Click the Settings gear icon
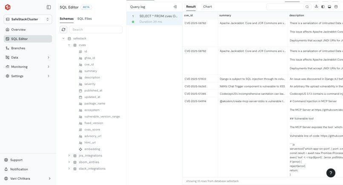The image size is (343, 185). point(7,76)
